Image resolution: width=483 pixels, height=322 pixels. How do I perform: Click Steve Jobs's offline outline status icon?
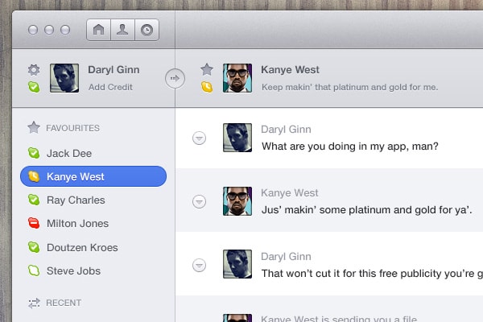coord(34,270)
